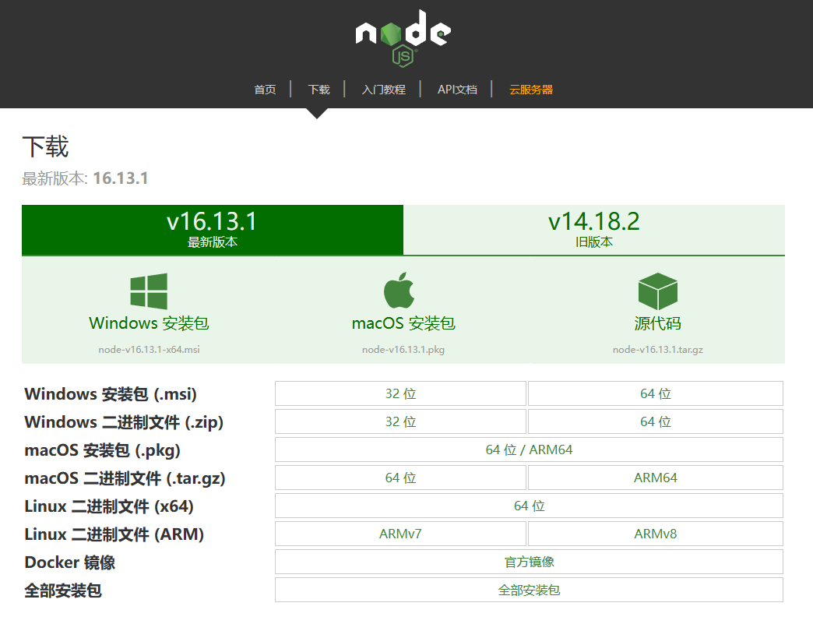This screenshot has width=813, height=624.
Task: Download 64 位 macOS .tar.gz binary
Action: 400,478
